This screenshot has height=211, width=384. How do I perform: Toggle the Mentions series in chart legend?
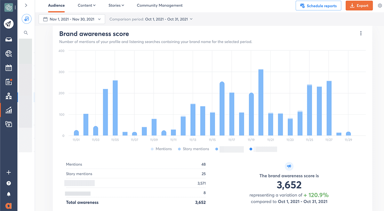161,149
